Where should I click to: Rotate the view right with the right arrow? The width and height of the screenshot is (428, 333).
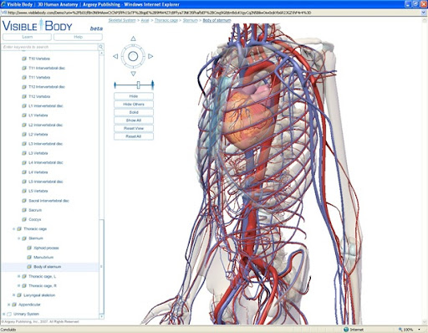(150, 56)
